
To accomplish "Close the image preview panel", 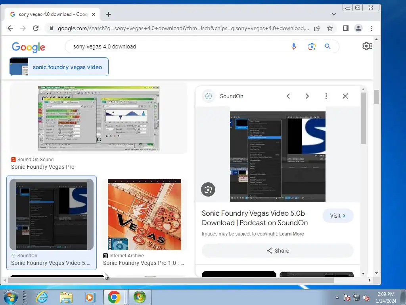I will [345, 96].
